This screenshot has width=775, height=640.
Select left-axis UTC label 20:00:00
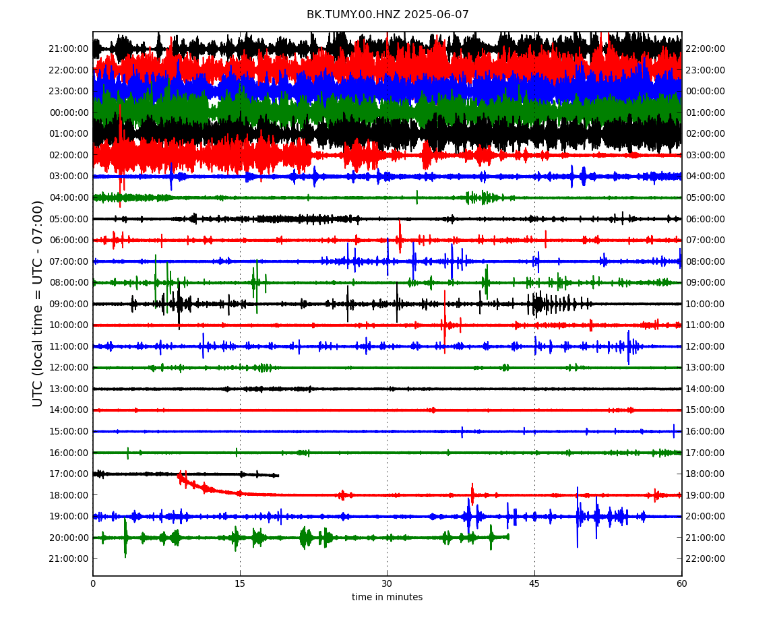[69, 538]
